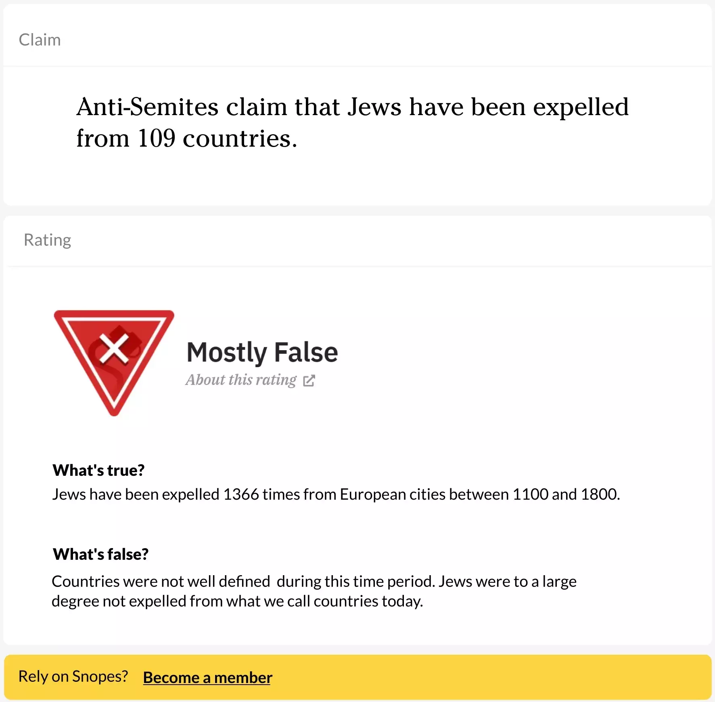Click the claim line starting with Anti-Semites
Viewport: 715px width, 702px height.
[352, 107]
